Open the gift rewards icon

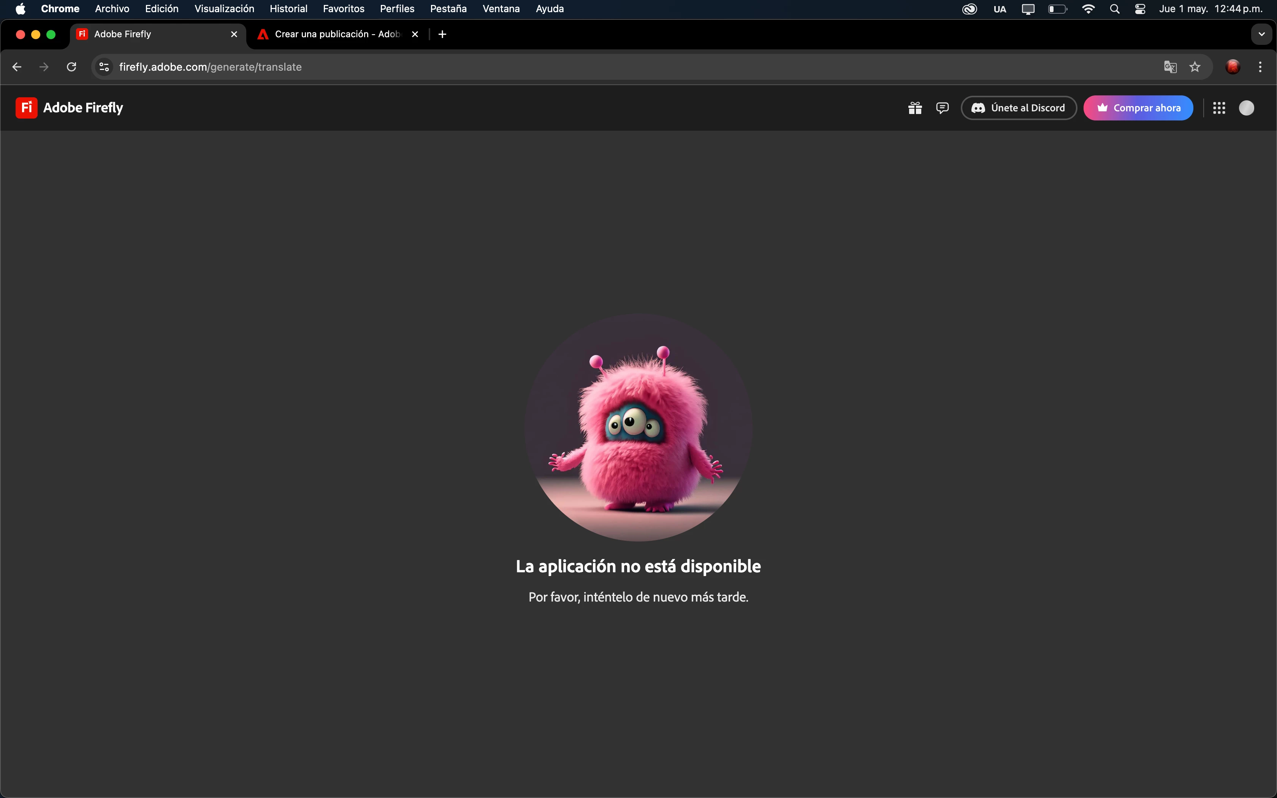[915, 108]
